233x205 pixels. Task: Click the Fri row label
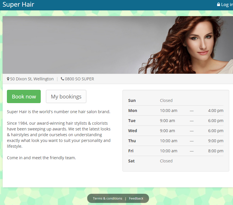click(131, 151)
